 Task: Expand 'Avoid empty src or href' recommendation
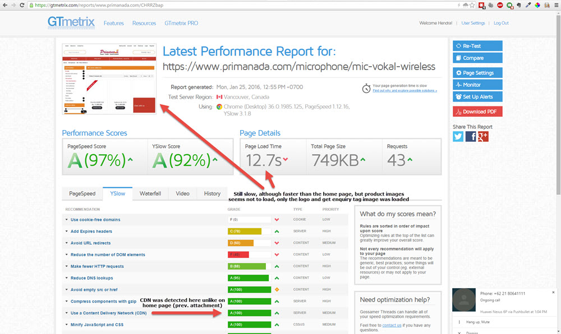click(94, 290)
